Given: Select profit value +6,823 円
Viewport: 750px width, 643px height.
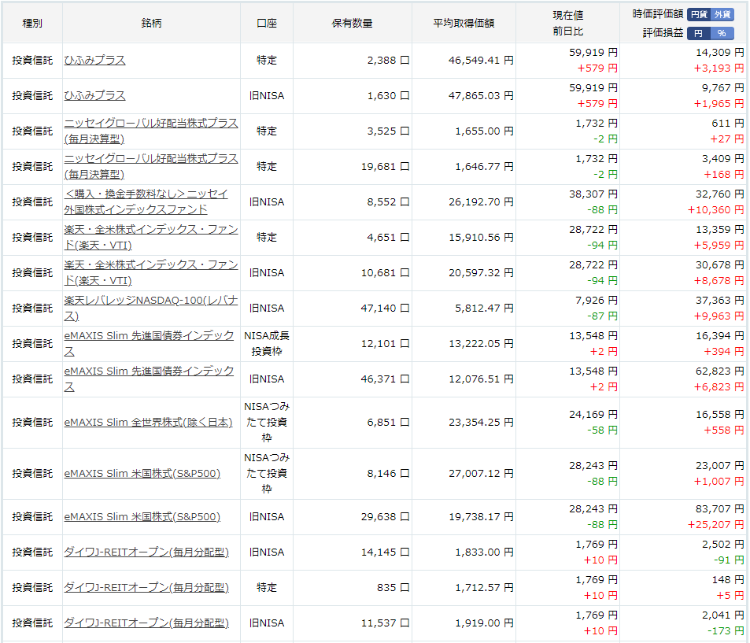Looking at the screenshot, I should (719, 387).
